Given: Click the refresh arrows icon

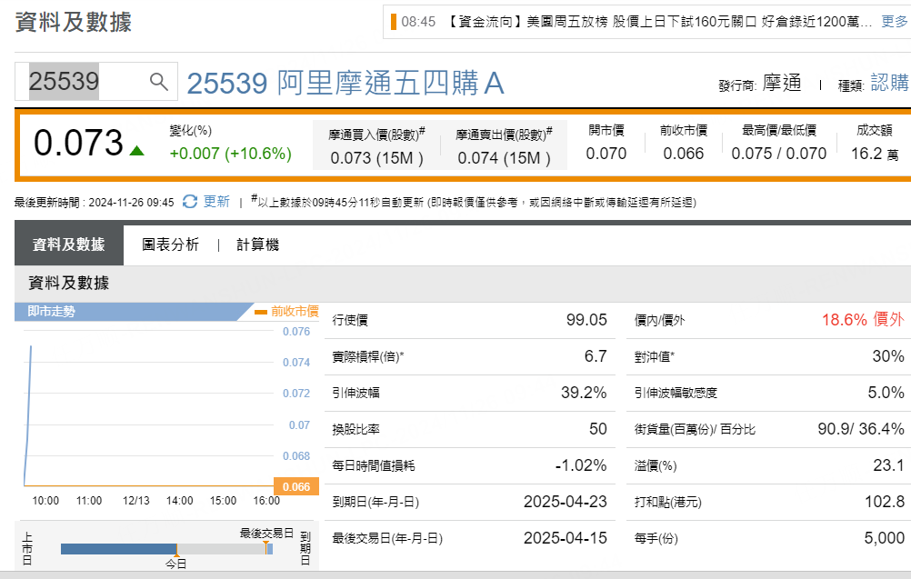Looking at the screenshot, I should tap(190, 202).
